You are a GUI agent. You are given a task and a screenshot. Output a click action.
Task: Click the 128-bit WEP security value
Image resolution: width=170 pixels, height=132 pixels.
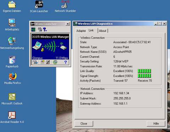click(x=121, y=61)
